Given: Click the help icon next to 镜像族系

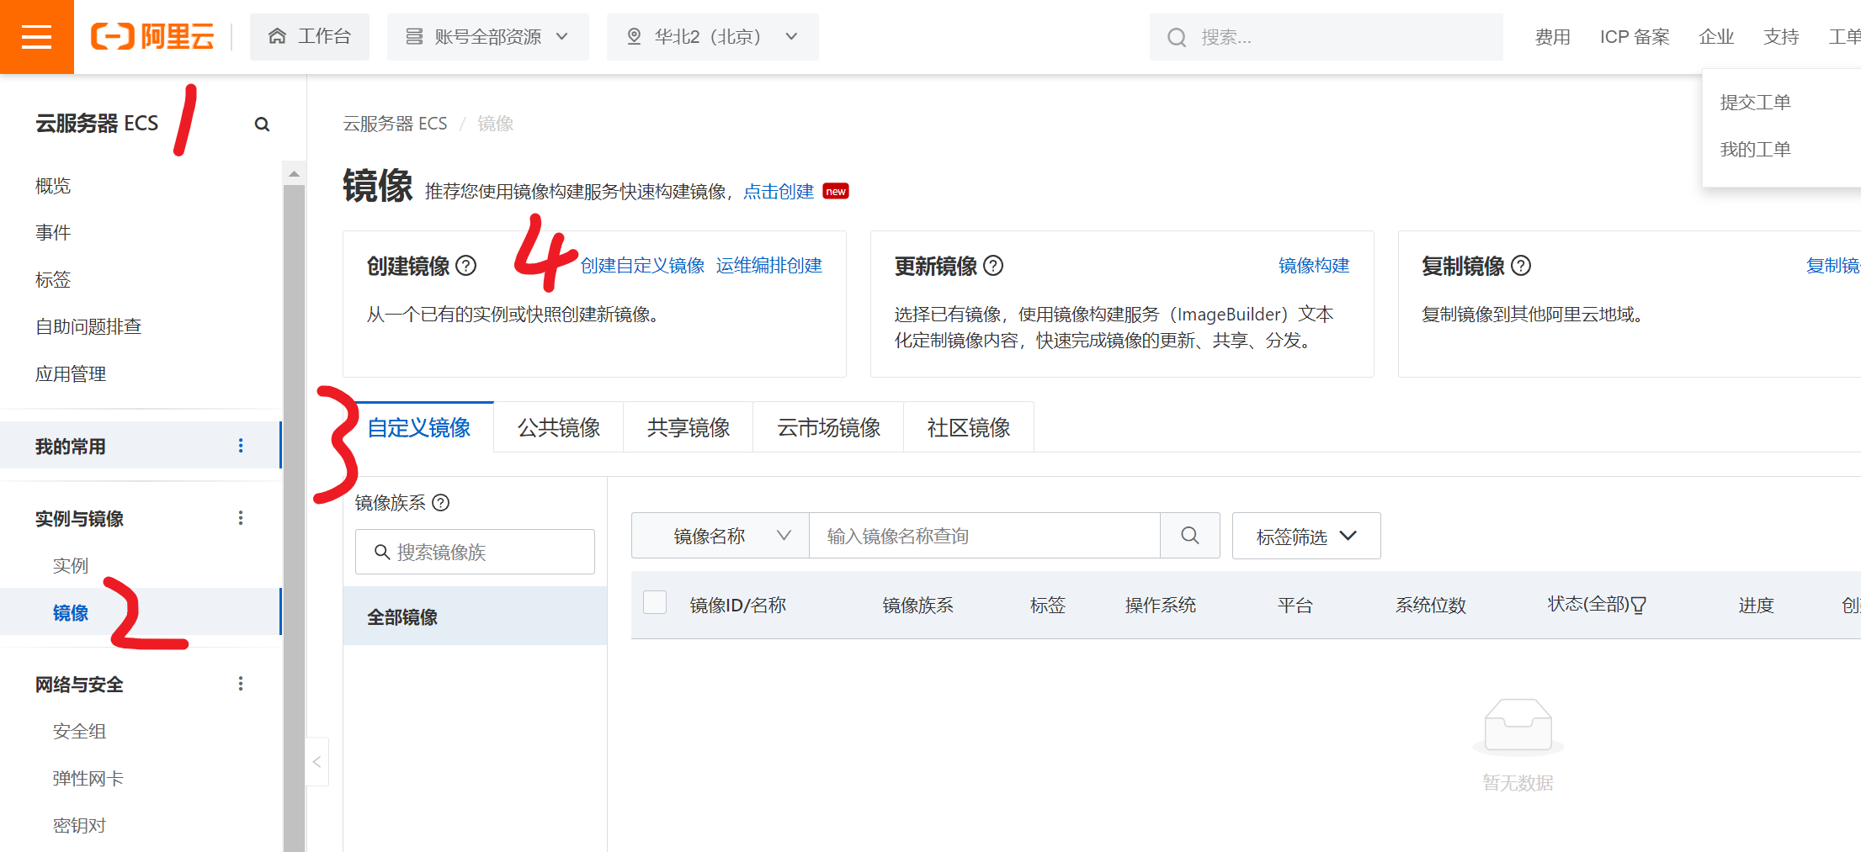Looking at the screenshot, I should click(x=441, y=503).
